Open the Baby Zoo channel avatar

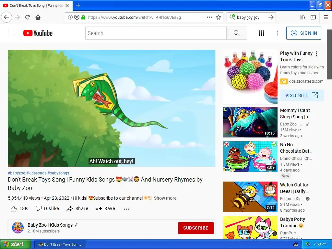[18, 228]
